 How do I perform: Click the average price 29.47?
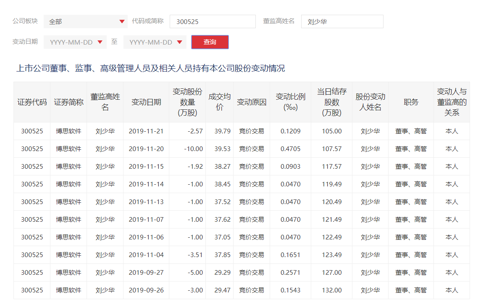(x=223, y=290)
